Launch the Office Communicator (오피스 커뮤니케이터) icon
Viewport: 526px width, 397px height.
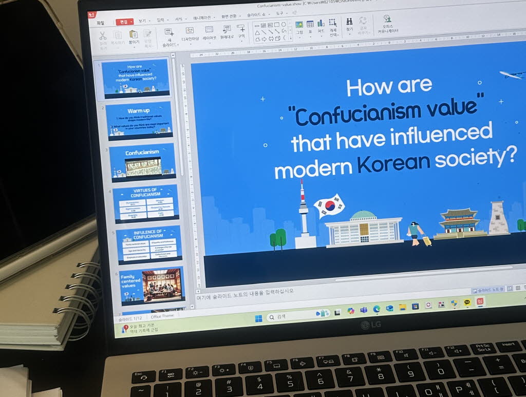pyautogui.click(x=387, y=20)
